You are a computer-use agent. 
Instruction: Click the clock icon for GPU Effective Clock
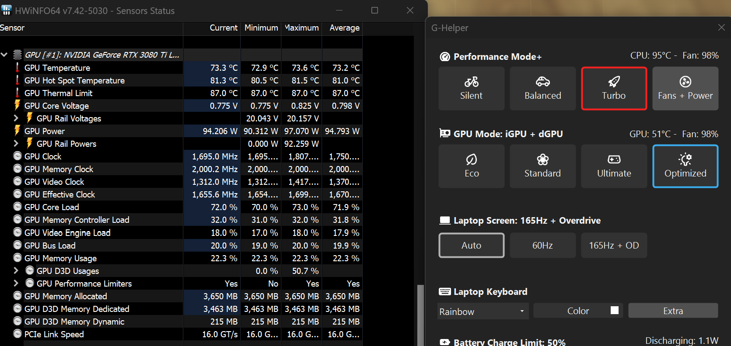17,194
